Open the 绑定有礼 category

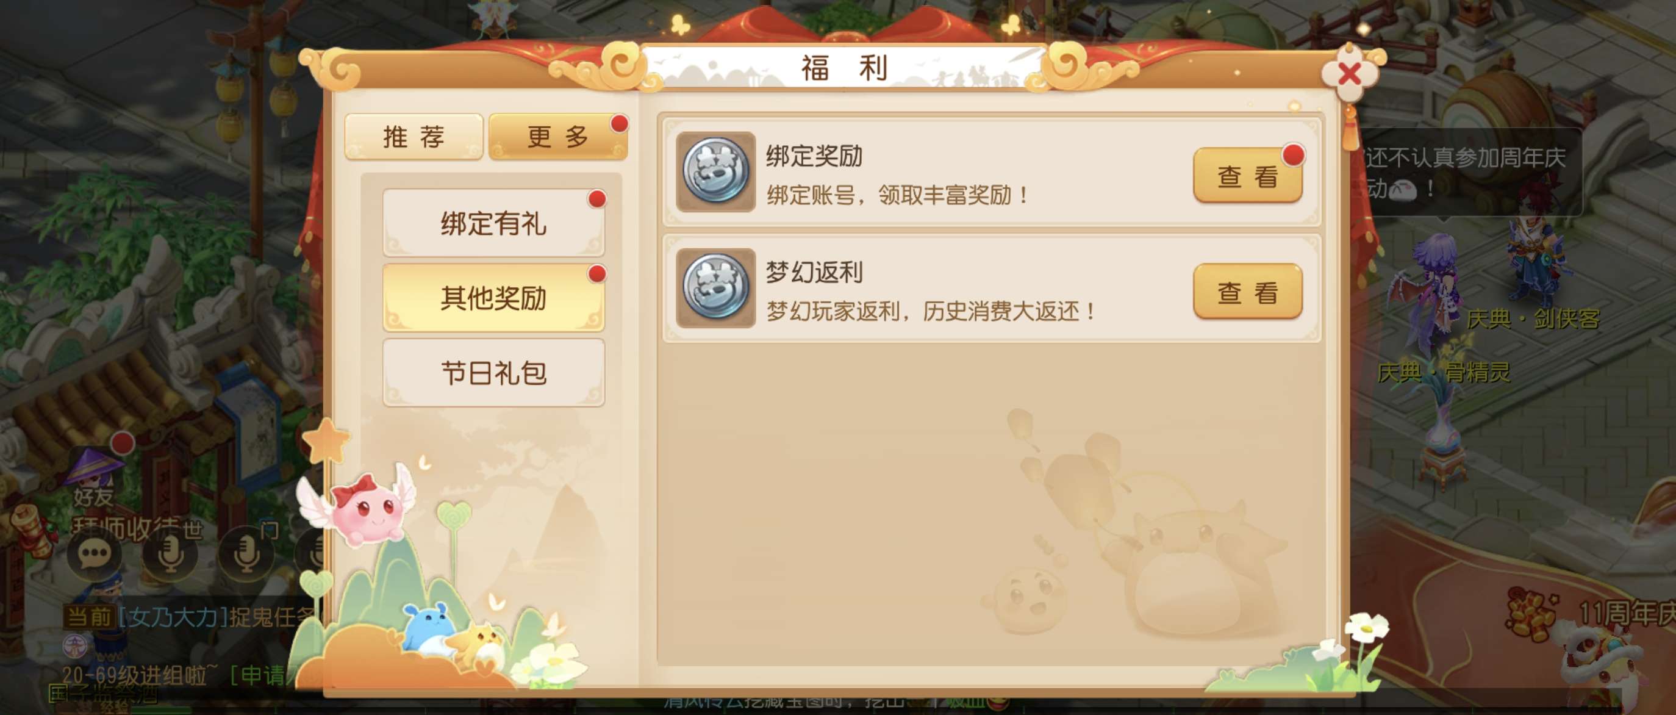494,223
